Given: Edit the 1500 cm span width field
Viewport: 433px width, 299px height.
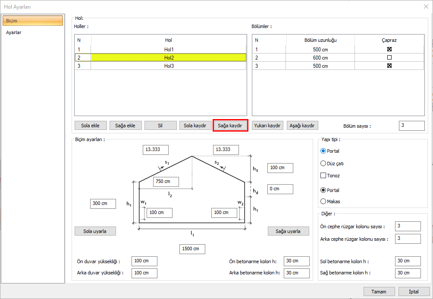Looking at the screenshot, I should pos(192,249).
